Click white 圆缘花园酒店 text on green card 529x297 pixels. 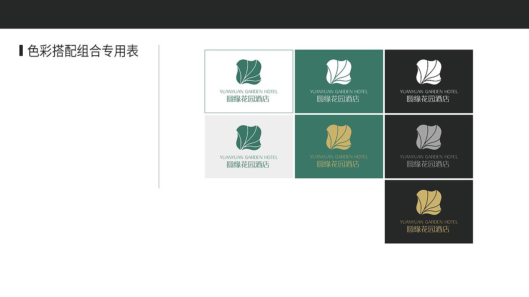click(338, 99)
